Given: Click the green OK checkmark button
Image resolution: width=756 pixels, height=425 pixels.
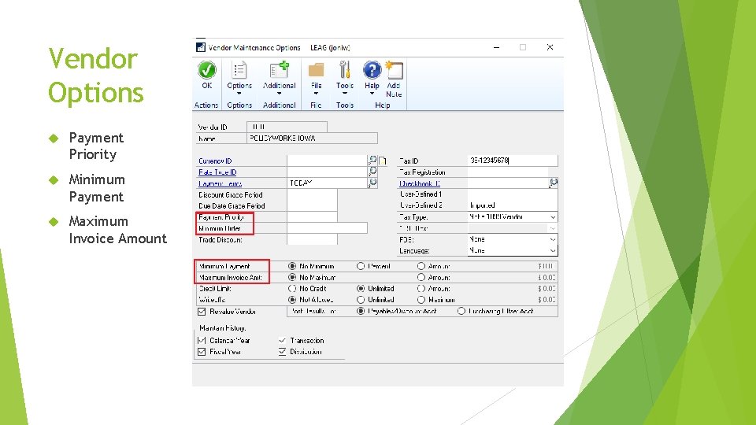Looking at the screenshot, I should tap(207, 70).
